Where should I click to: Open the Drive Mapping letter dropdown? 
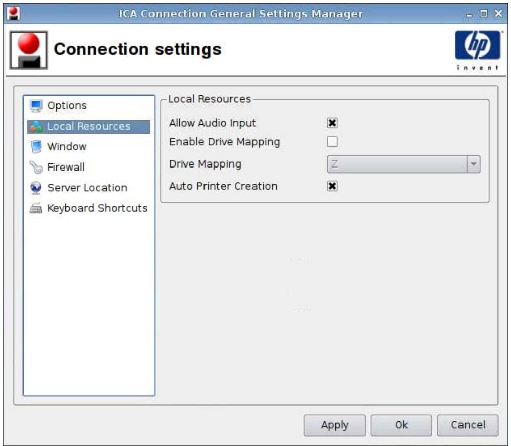click(x=403, y=164)
